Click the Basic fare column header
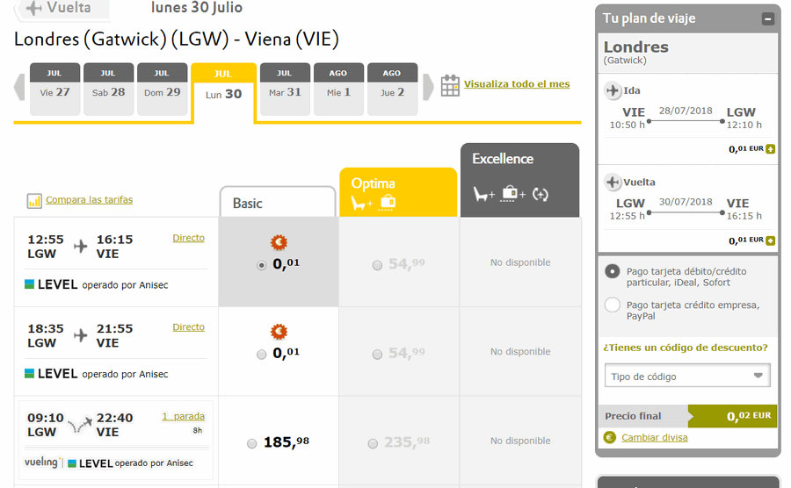 (x=278, y=203)
